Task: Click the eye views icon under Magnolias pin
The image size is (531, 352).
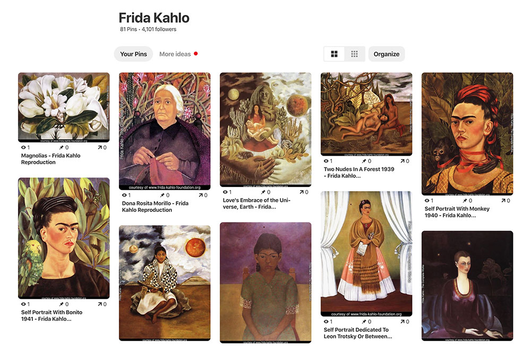Action: click(x=23, y=148)
